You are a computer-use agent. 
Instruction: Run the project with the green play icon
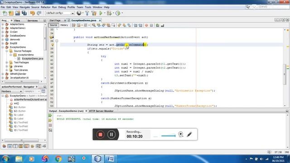click(x=101, y=13)
